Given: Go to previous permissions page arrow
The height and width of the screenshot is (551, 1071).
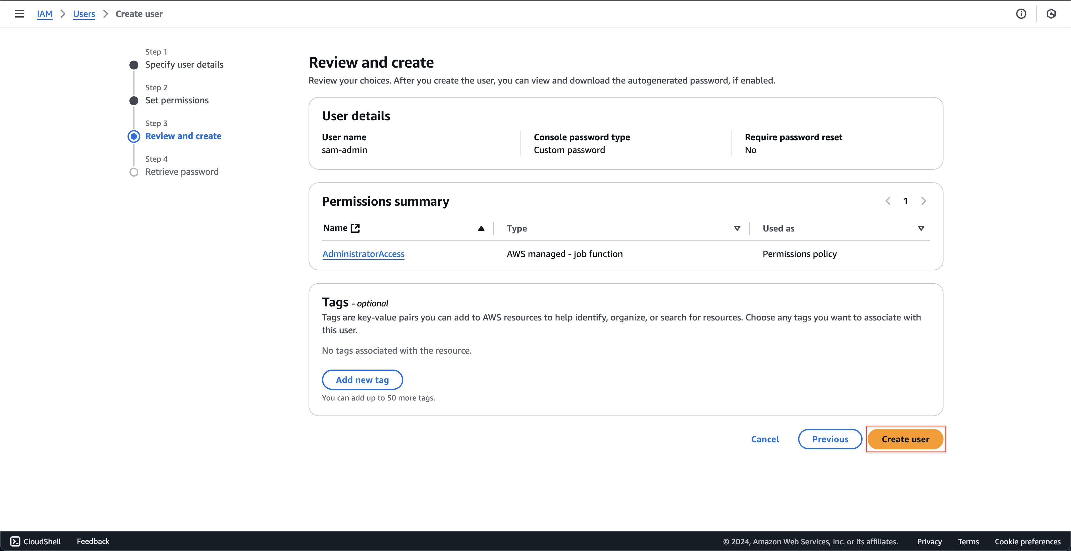Looking at the screenshot, I should point(888,201).
